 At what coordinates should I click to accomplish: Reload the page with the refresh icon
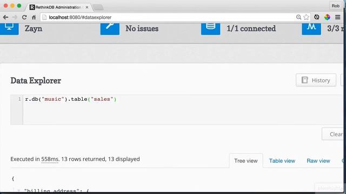point(24,17)
